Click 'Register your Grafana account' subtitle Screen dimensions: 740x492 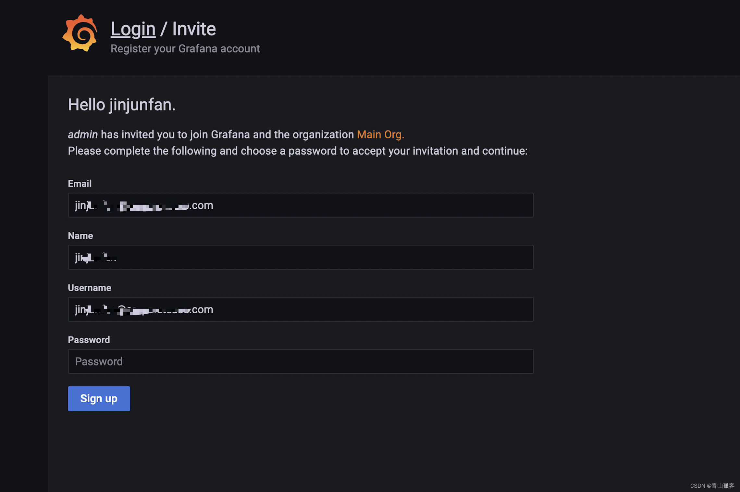click(185, 49)
